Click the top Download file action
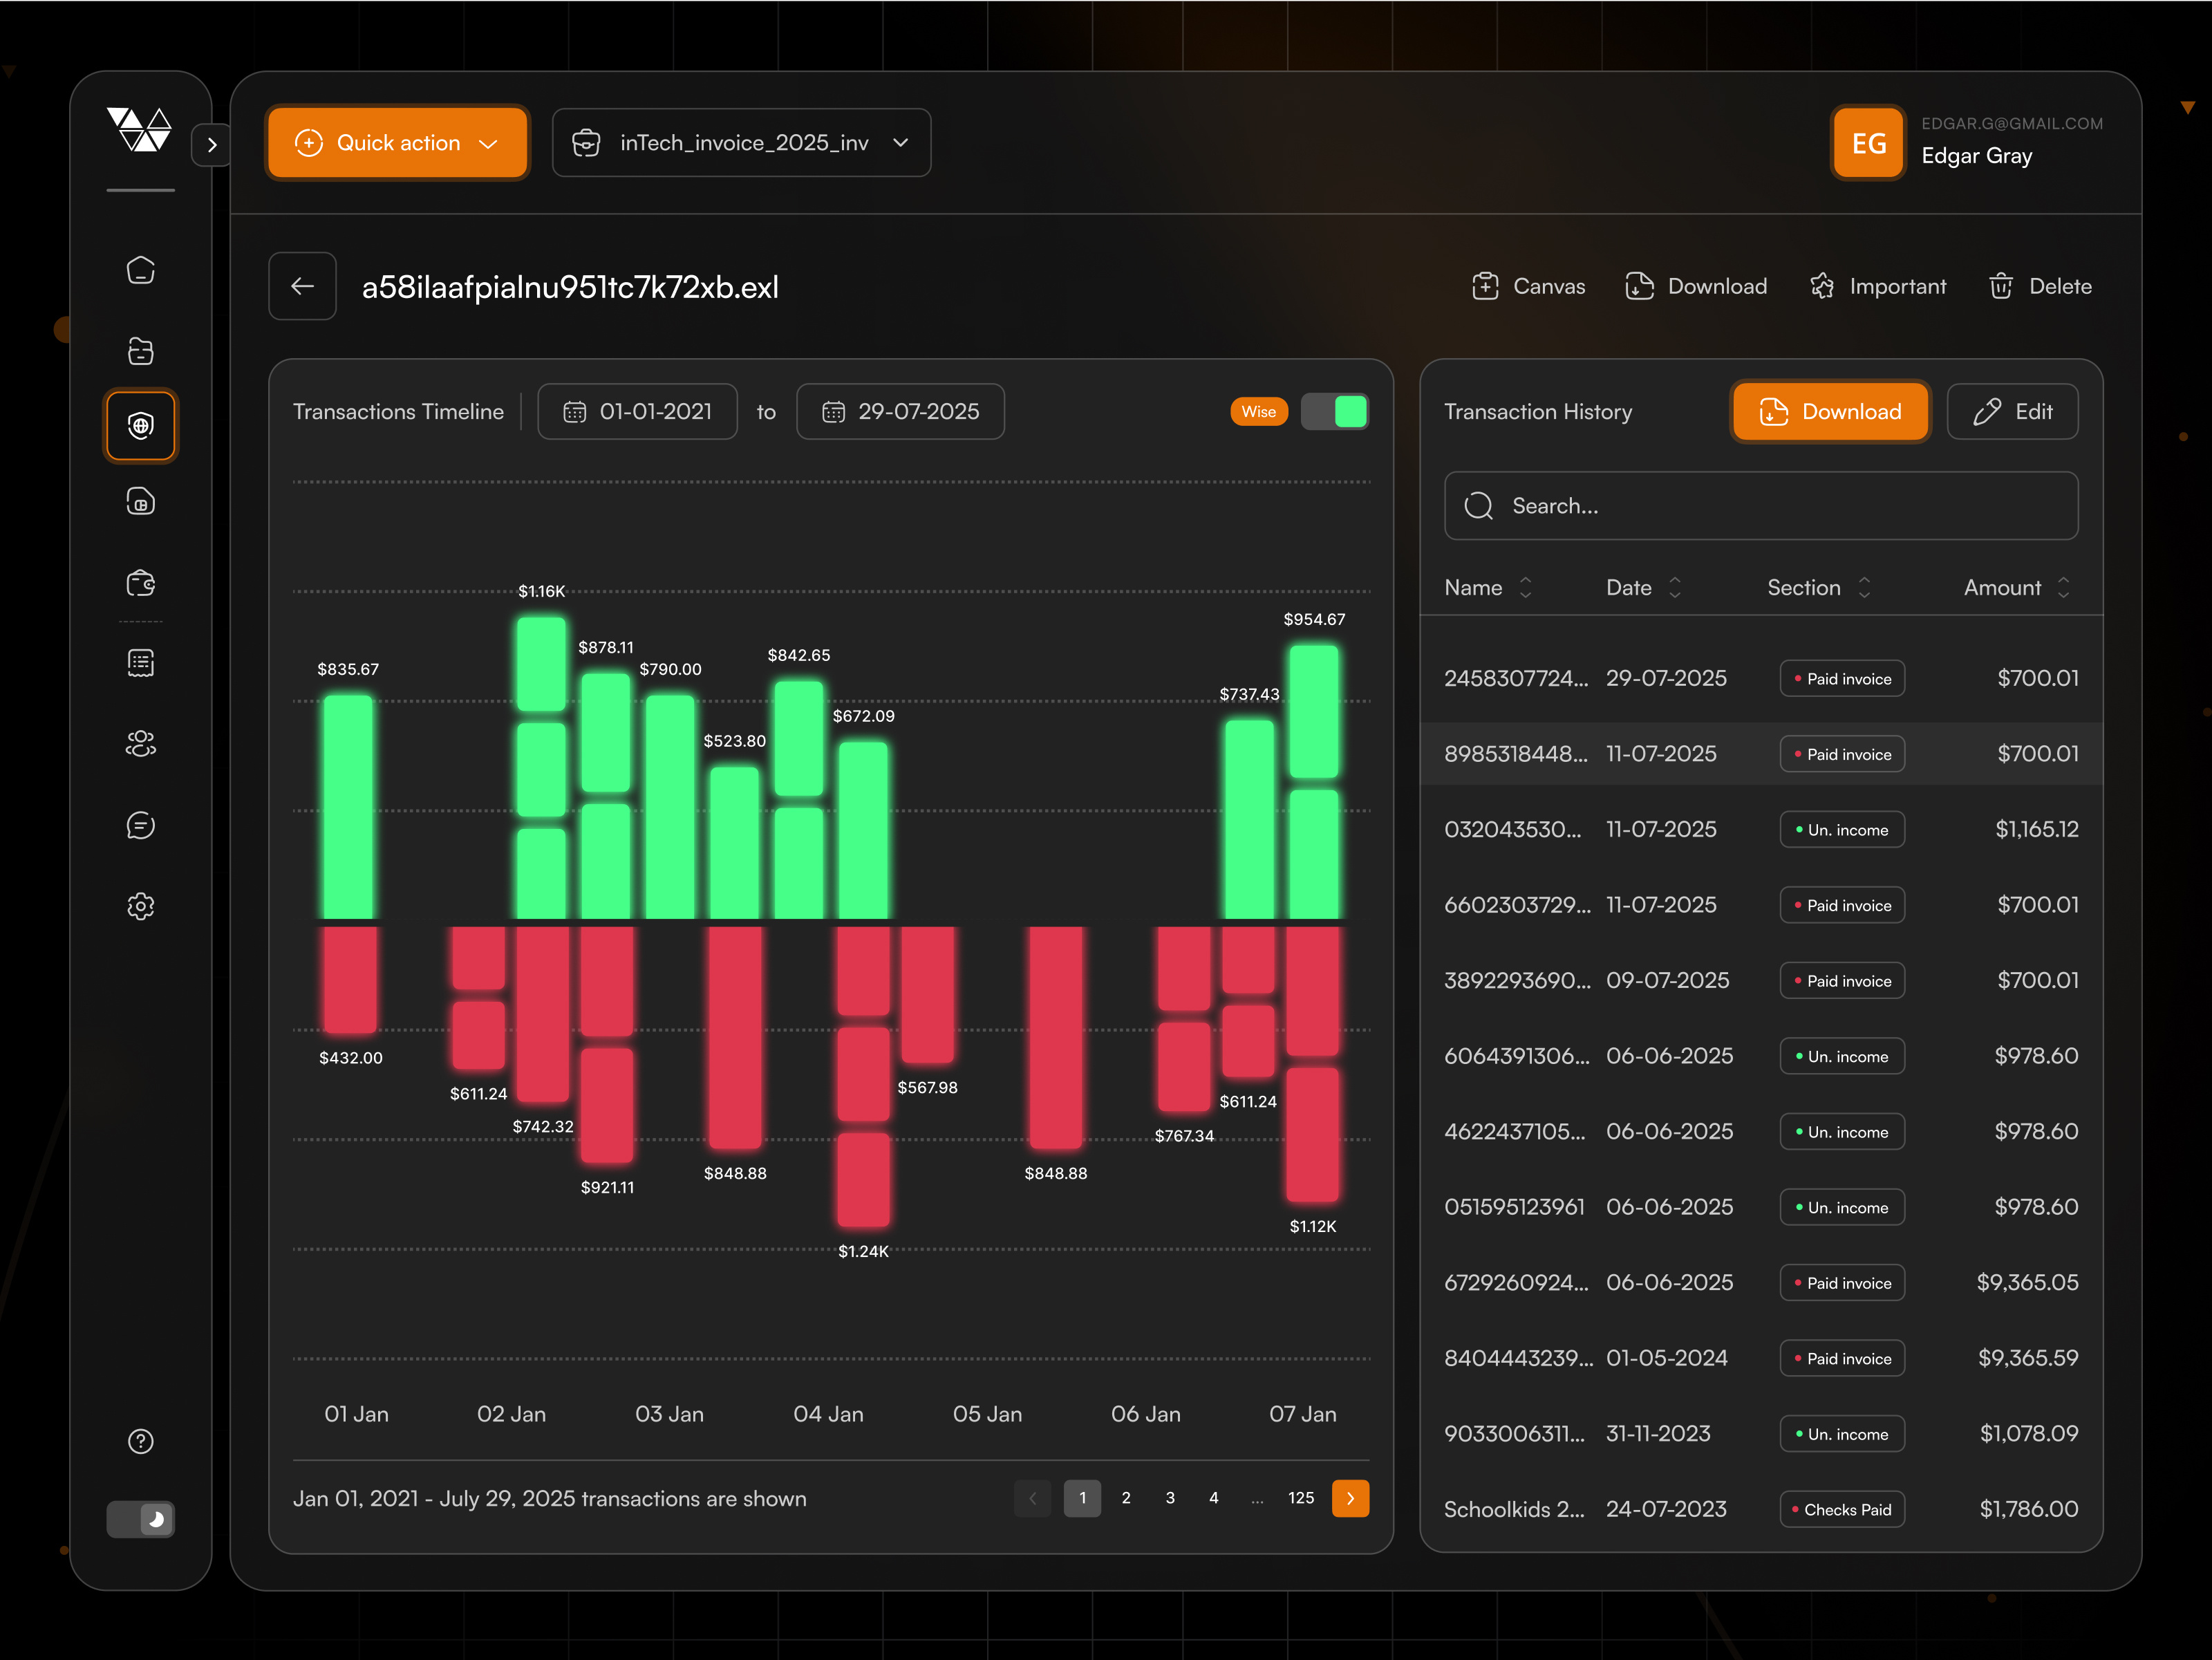Image resolution: width=2212 pixels, height=1660 pixels. 1696,286
